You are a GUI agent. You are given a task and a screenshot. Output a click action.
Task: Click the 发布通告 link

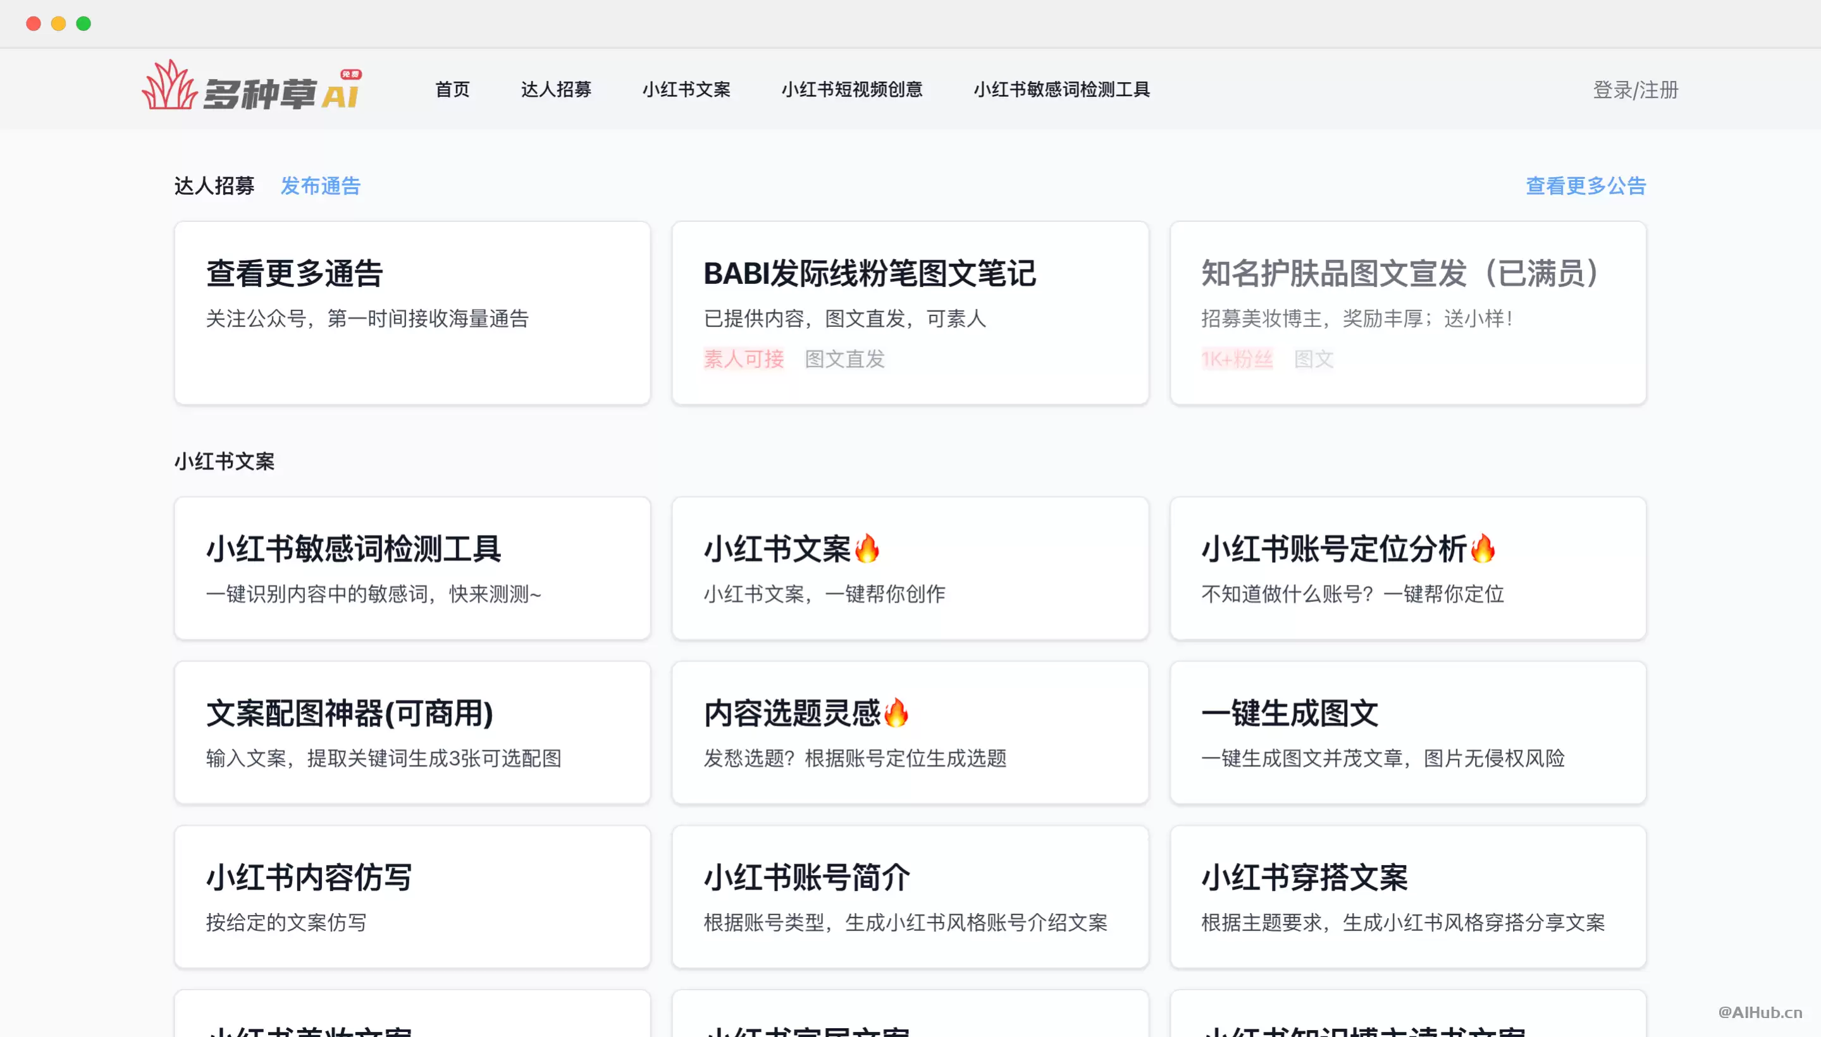321,186
